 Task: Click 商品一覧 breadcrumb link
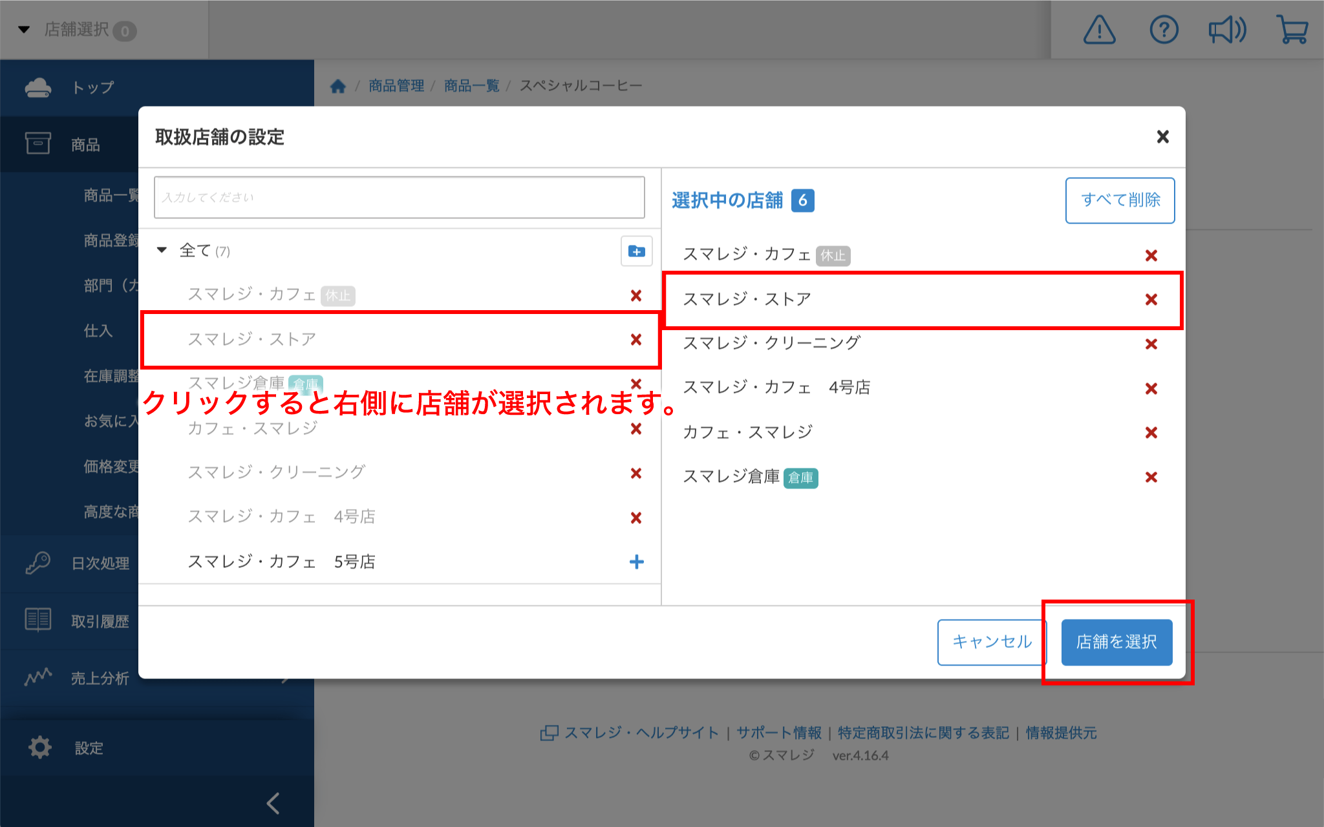coord(472,86)
